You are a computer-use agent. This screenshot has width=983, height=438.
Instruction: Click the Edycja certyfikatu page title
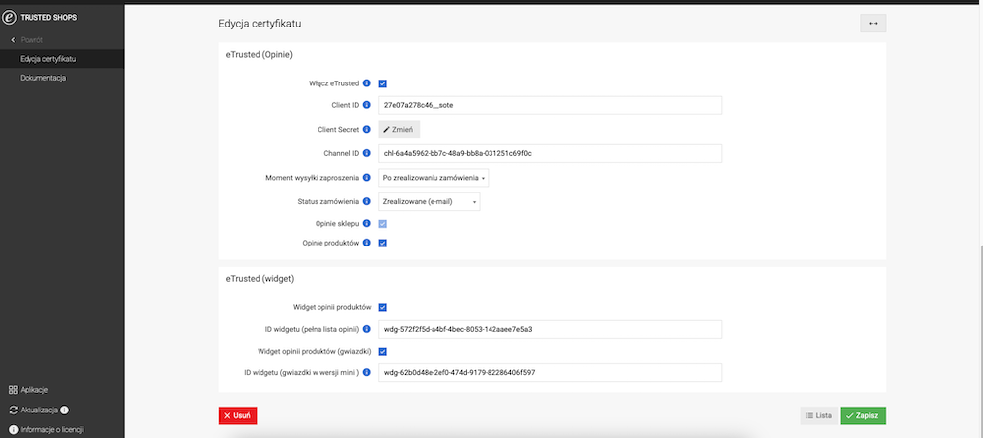click(260, 24)
